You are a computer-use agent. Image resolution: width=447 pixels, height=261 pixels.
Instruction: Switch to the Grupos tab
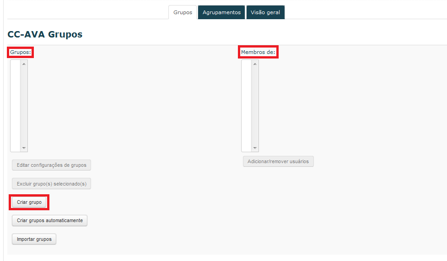pos(183,12)
